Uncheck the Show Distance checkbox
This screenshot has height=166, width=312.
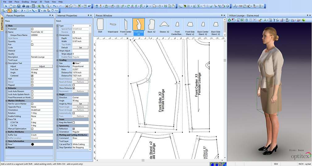[74, 88]
